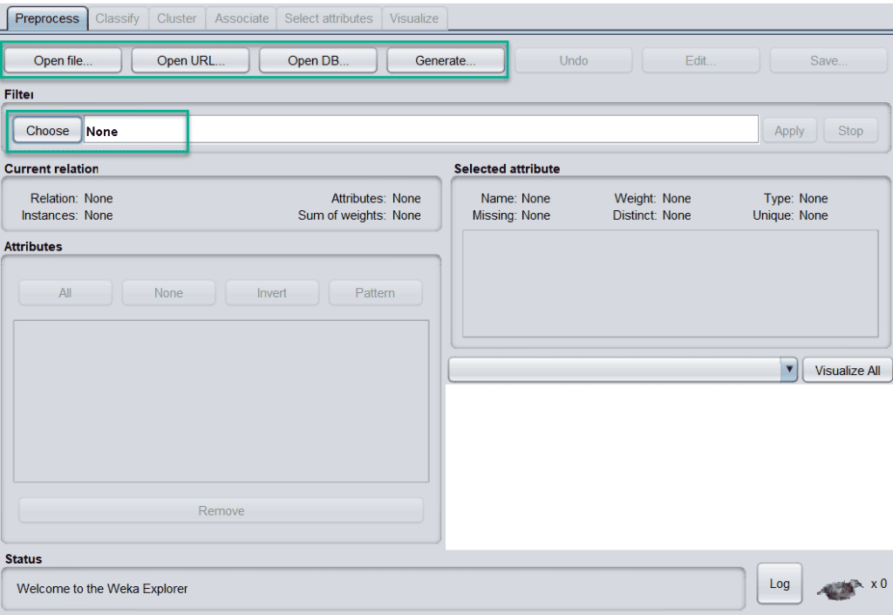This screenshot has width=893, height=615.
Task: Switch to the Classify tab
Action: click(117, 17)
